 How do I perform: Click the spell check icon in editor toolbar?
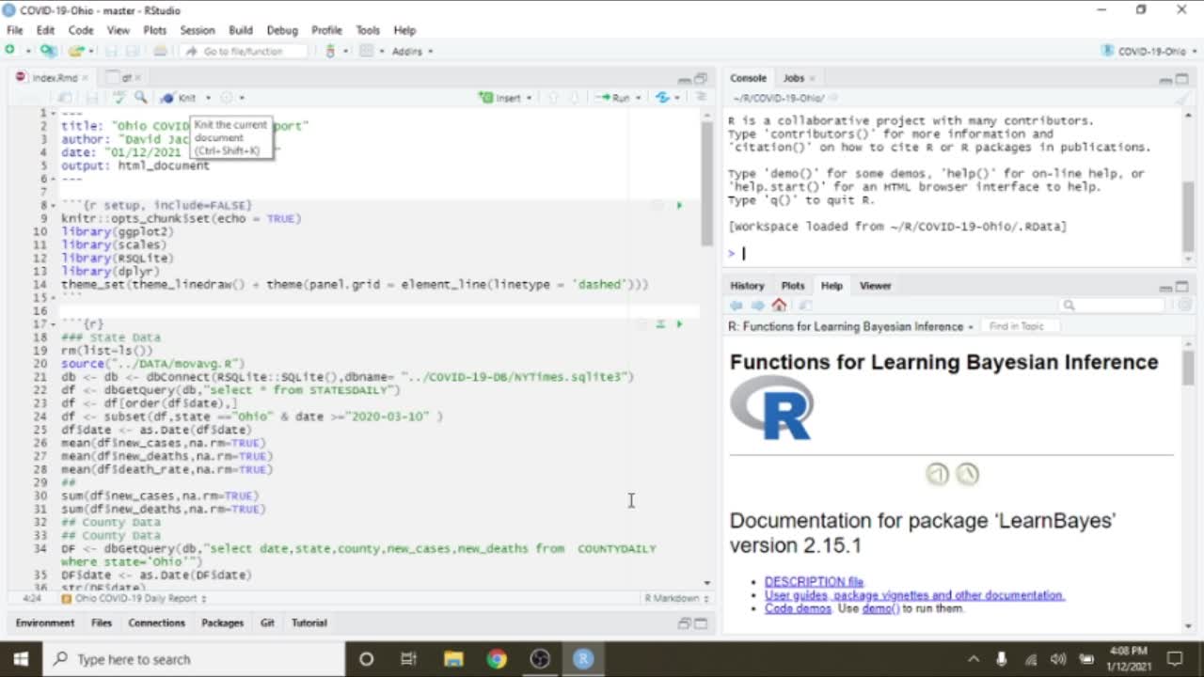coord(119,97)
